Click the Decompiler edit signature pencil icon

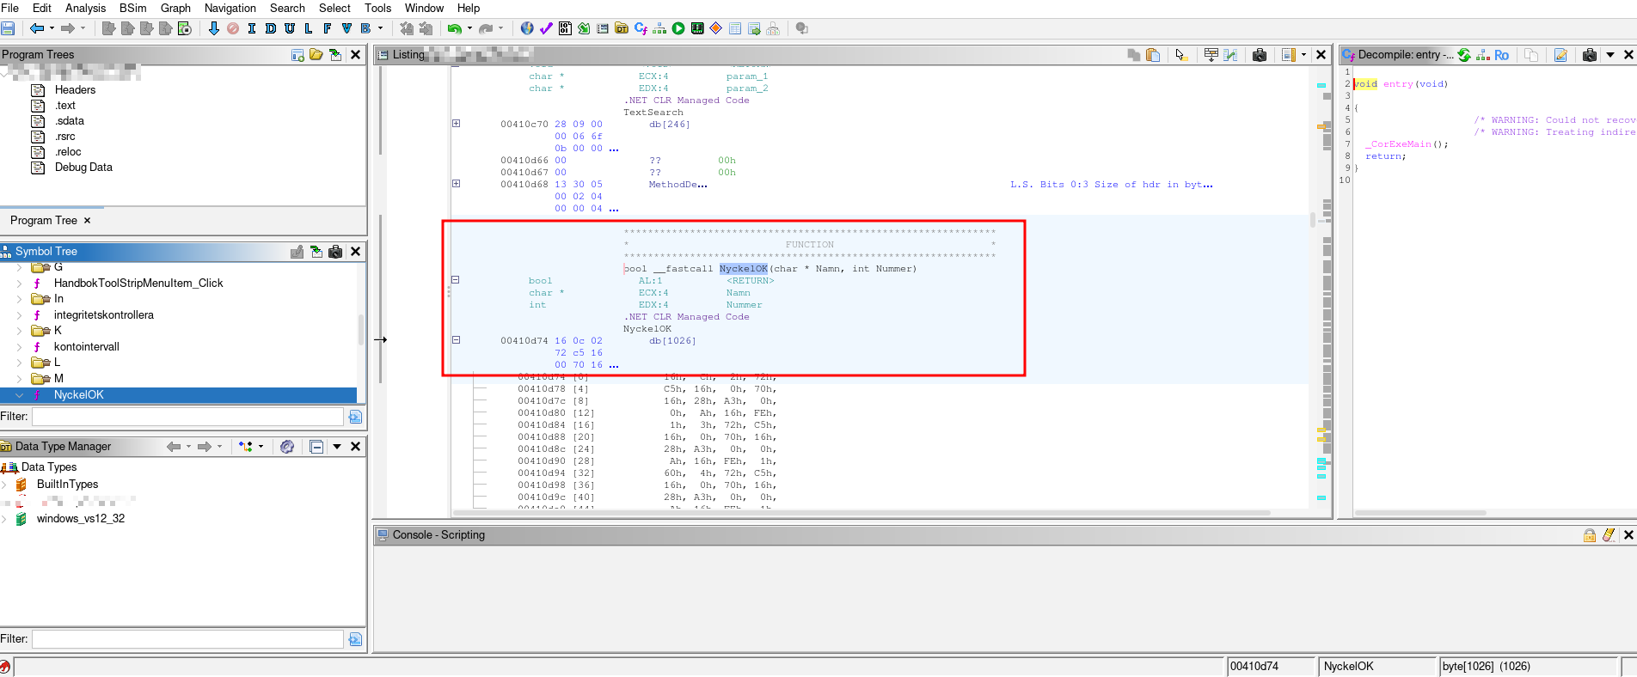[x=1560, y=55]
